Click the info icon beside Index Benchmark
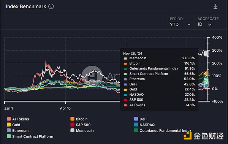The width and height of the screenshot is (228, 144). point(51,6)
